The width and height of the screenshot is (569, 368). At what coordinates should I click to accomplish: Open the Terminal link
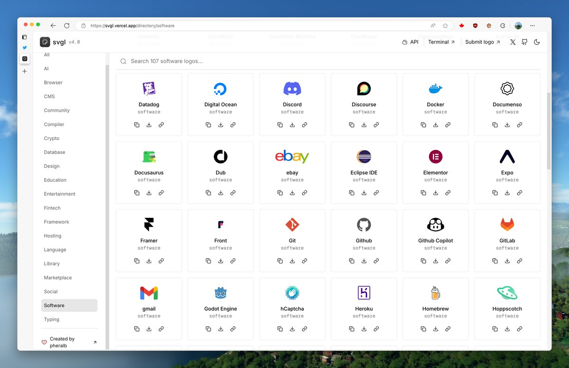point(441,42)
